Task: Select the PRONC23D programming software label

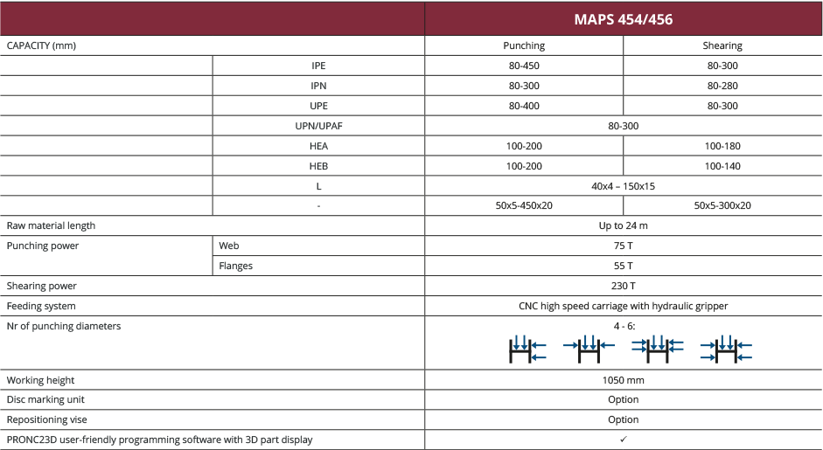Action: pyautogui.click(x=159, y=440)
